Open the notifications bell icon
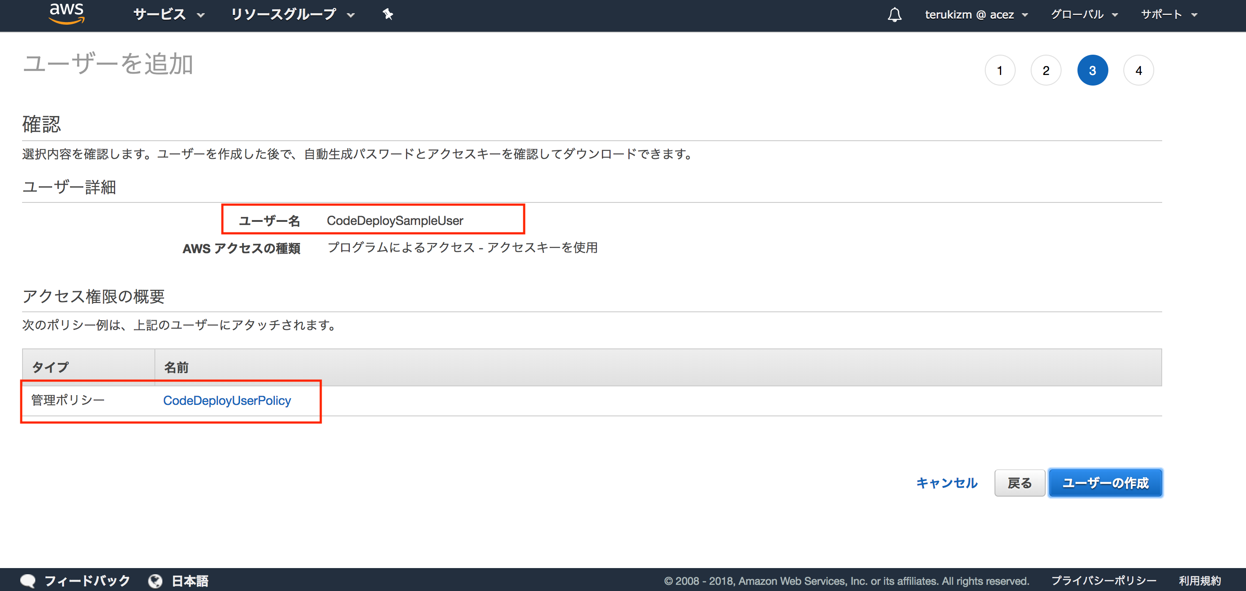Viewport: 1246px width, 591px height. pos(894,15)
